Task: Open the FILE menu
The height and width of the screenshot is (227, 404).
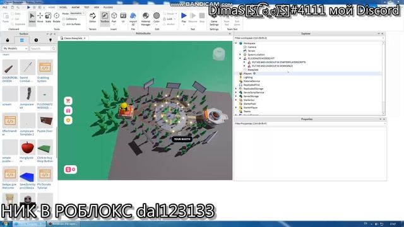Action: [x=4, y=8]
